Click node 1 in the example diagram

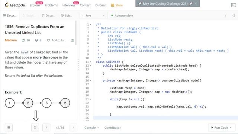10,103
